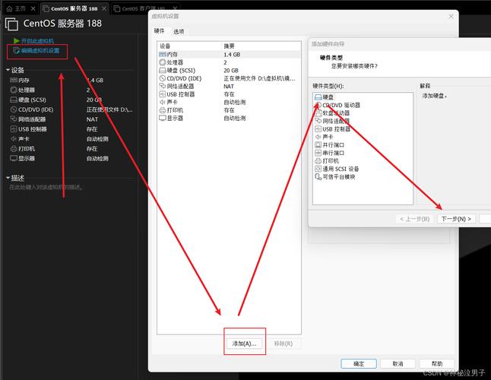Click USB 控制器 icon in settings dialog list
The width and height of the screenshot is (491, 380).
coord(163,94)
